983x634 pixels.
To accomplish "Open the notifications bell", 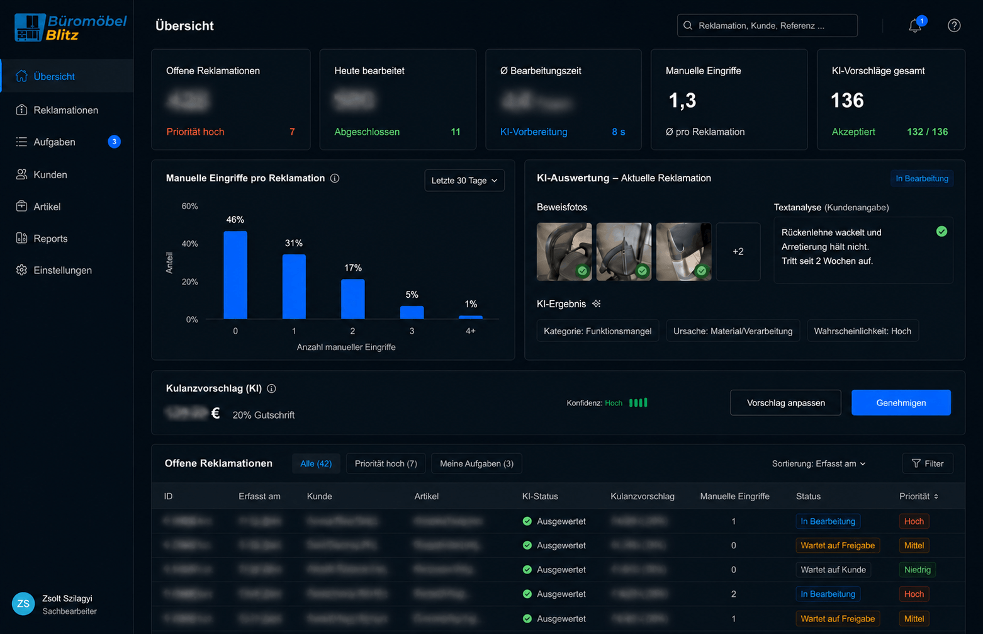I will click(x=915, y=26).
